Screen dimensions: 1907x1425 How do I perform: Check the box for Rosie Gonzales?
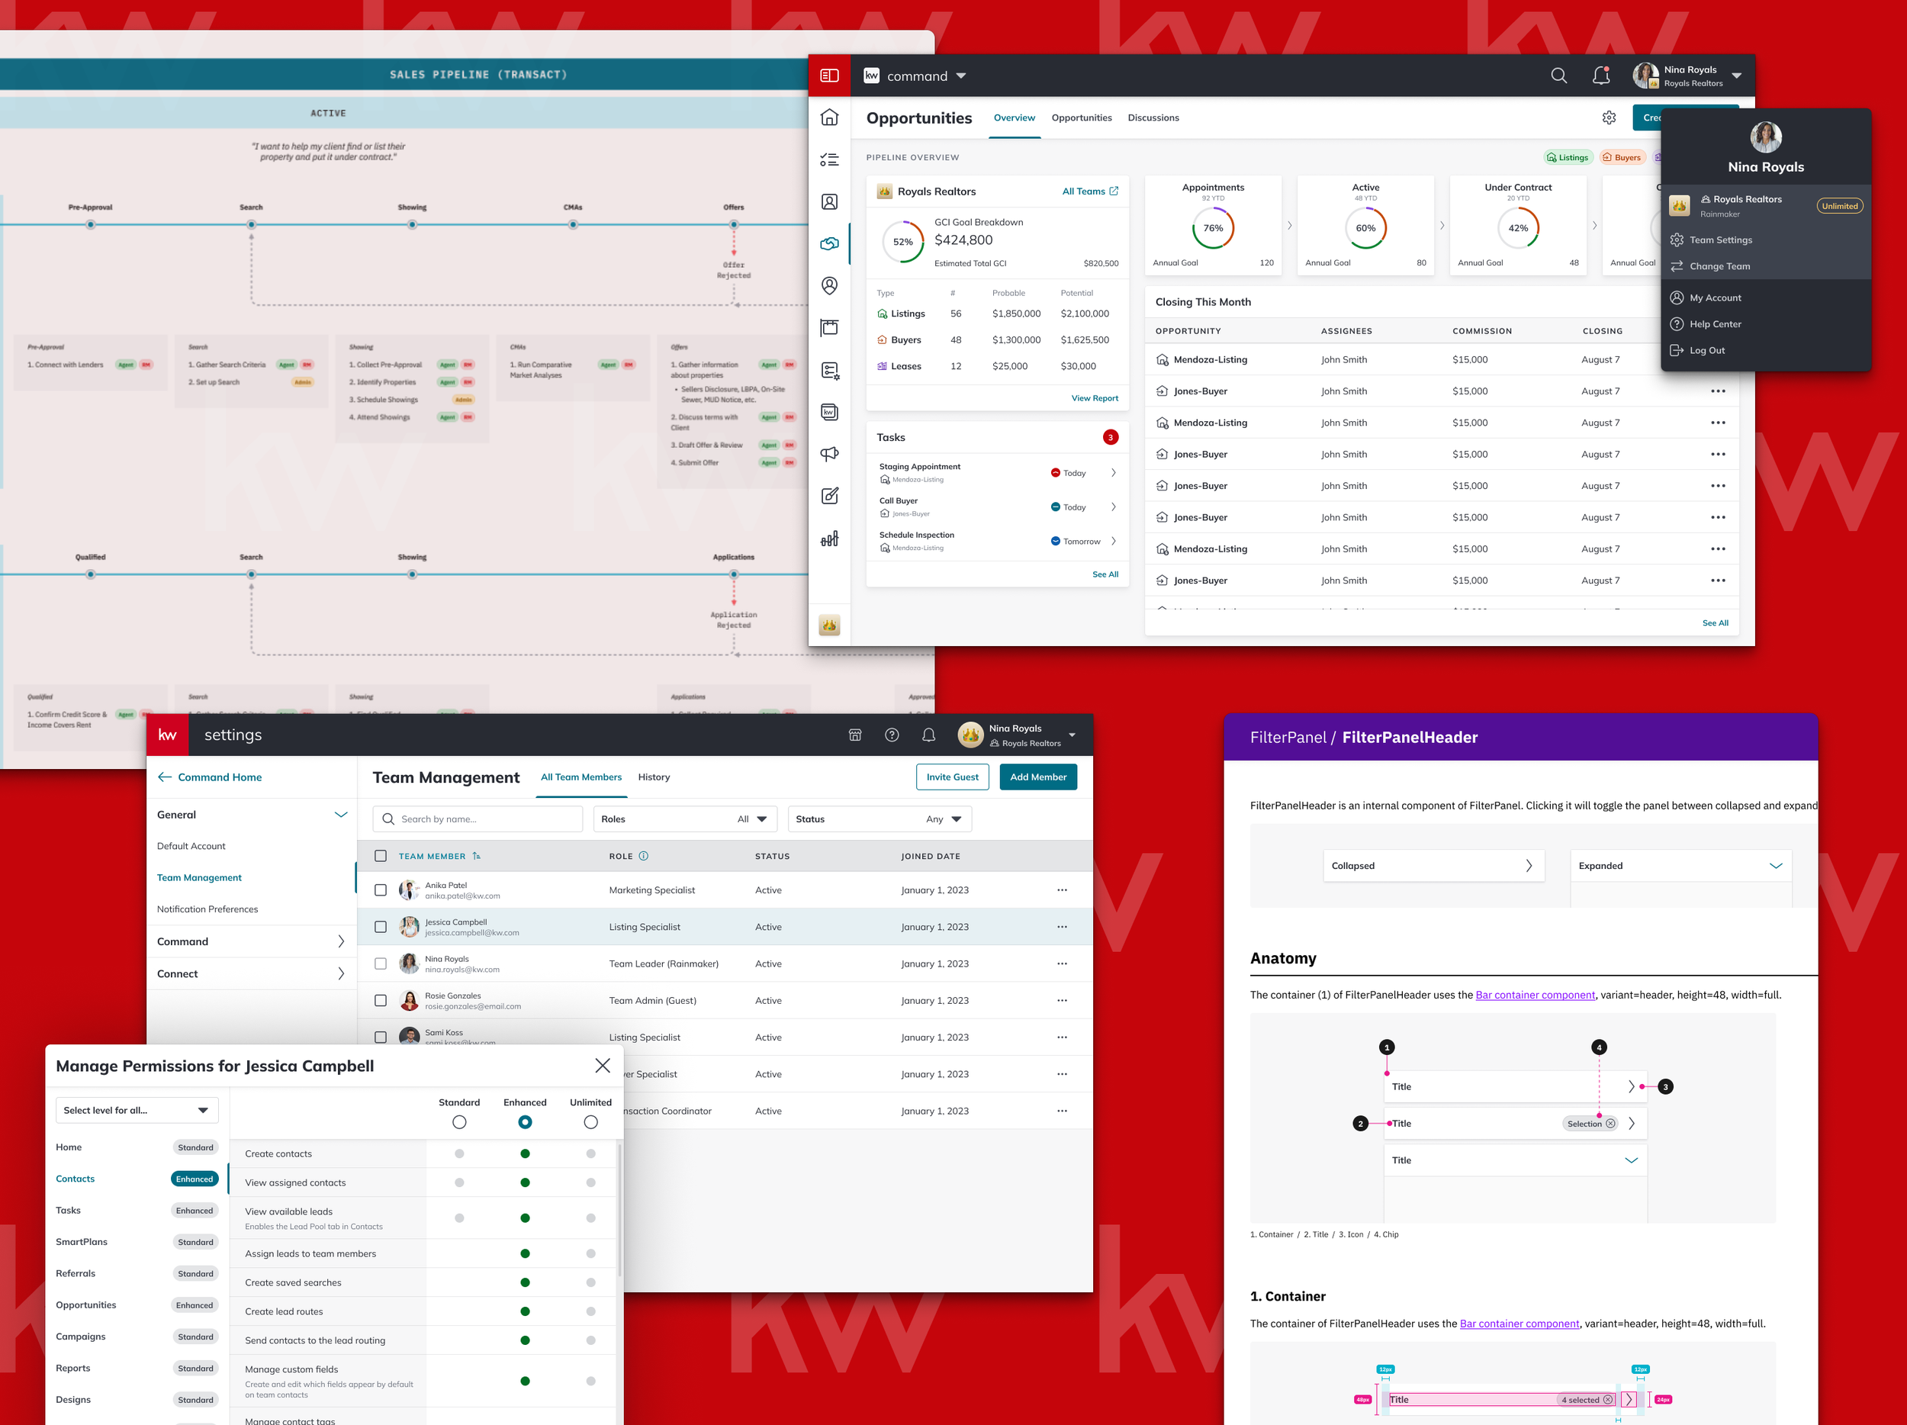pyautogui.click(x=380, y=1001)
